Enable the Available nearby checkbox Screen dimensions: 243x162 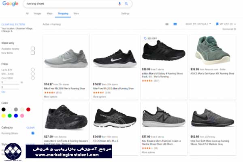[x=33, y=49]
